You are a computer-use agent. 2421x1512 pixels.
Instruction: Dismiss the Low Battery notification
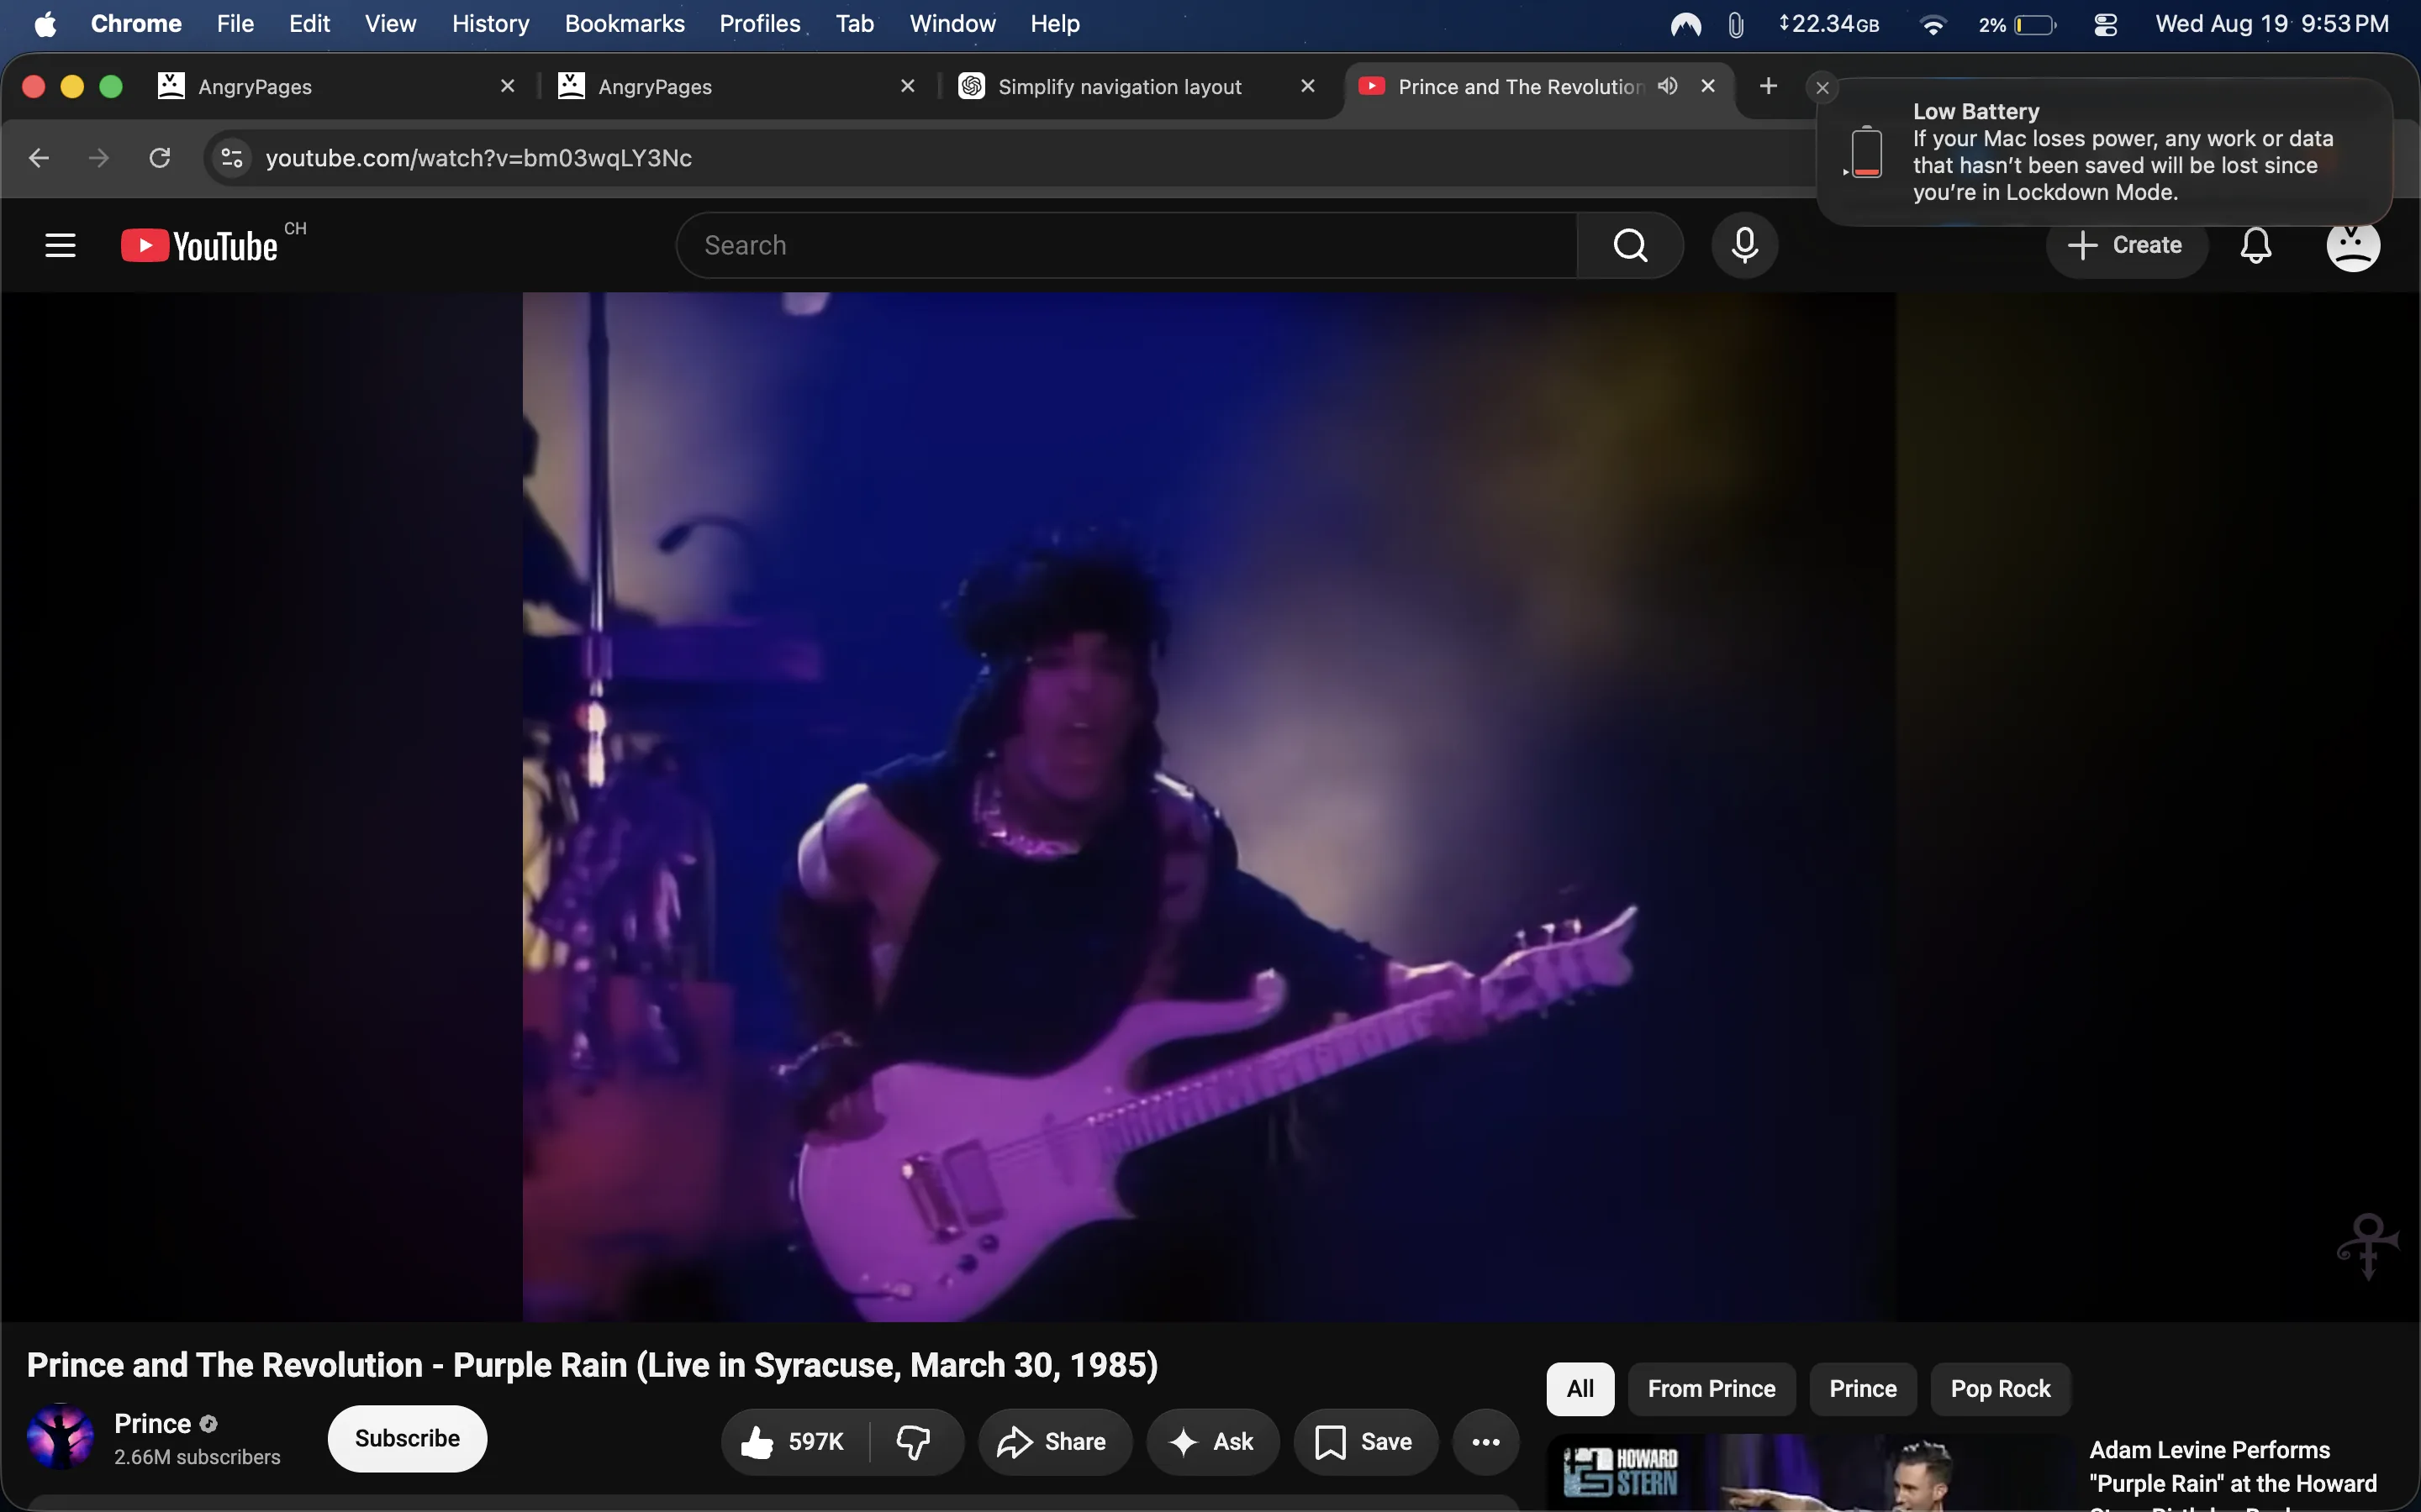click(x=1822, y=88)
